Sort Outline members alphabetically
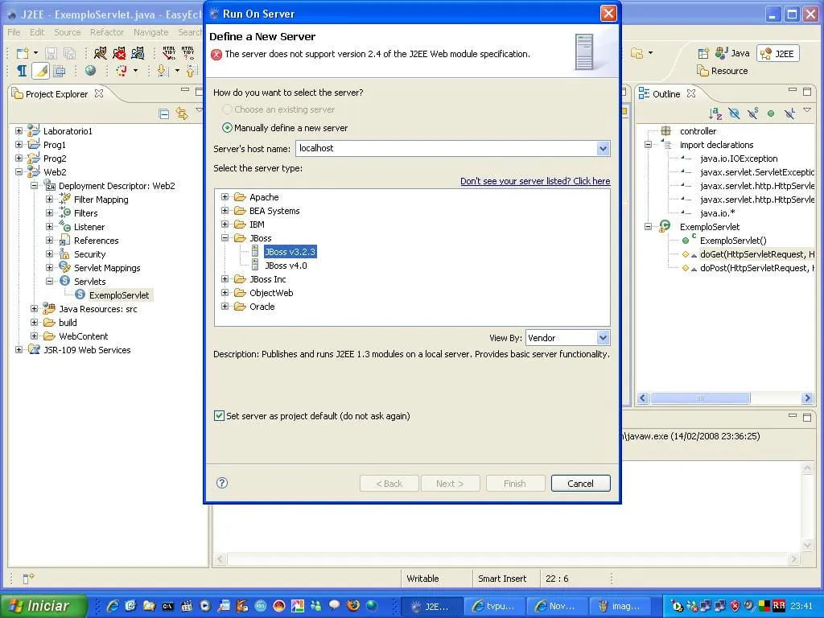Screen dimensions: 824x618 point(715,114)
